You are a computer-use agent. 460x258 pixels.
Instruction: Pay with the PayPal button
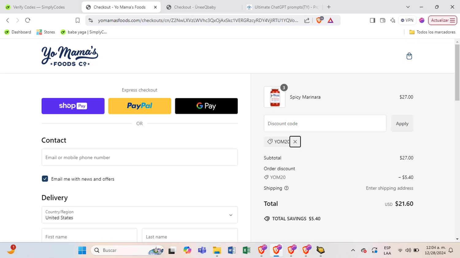click(x=140, y=106)
